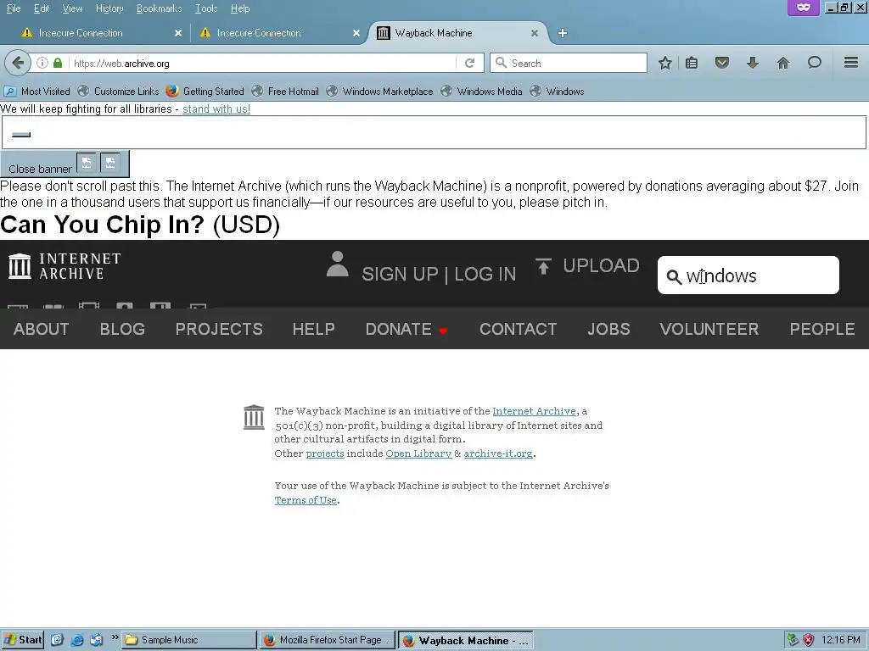Expand the hidden Quick Launch chevron

(115, 637)
